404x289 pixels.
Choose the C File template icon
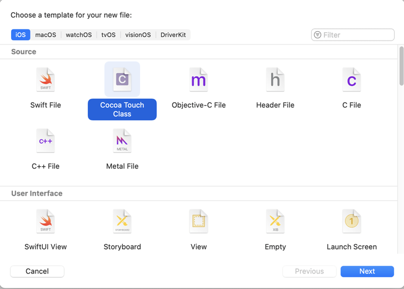tap(351, 80)
